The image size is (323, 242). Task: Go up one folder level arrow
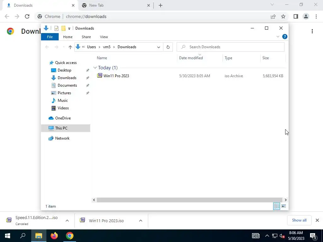pyautogui.click(x=70, y=47)
